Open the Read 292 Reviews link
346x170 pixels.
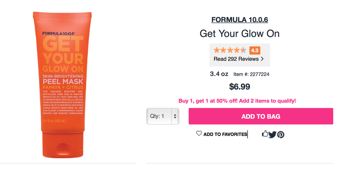236,59
